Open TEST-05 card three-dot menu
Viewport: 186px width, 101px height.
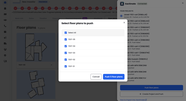(x=51, y=65)
